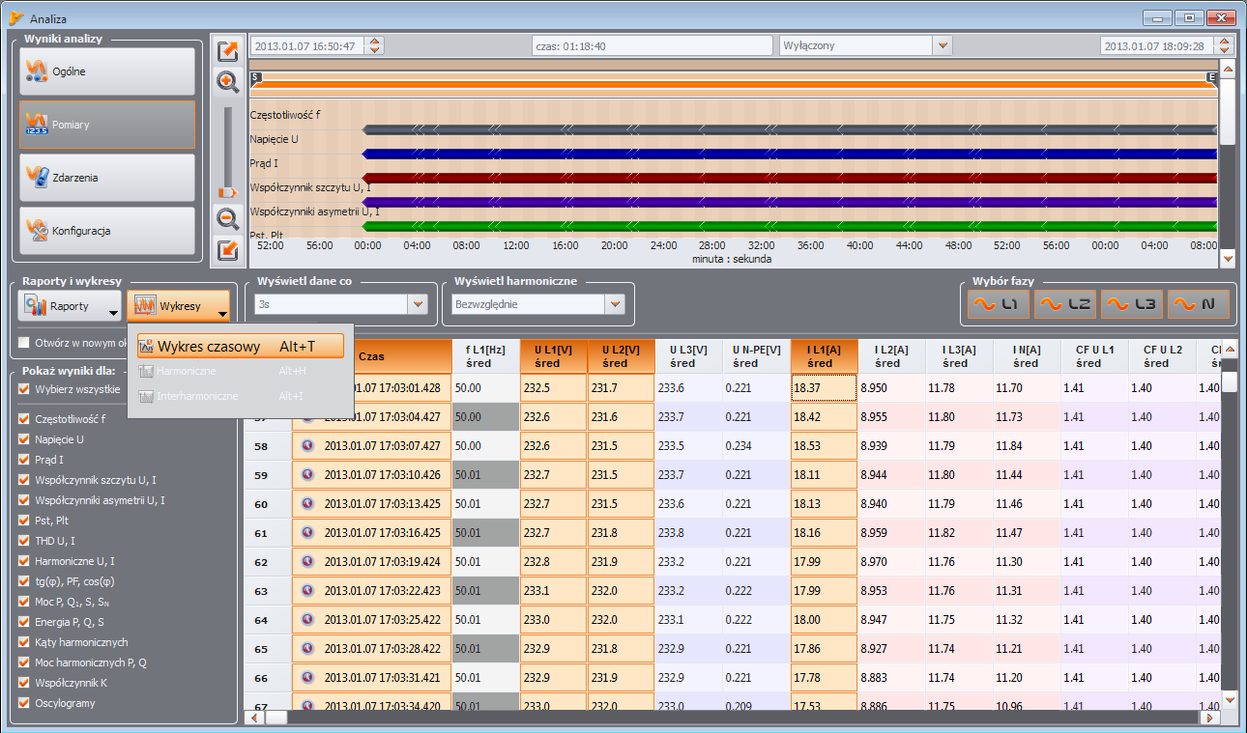1247x733 pixels.
Task: Click the blue Napięcie U timeline bar
Action: [790, 154]
